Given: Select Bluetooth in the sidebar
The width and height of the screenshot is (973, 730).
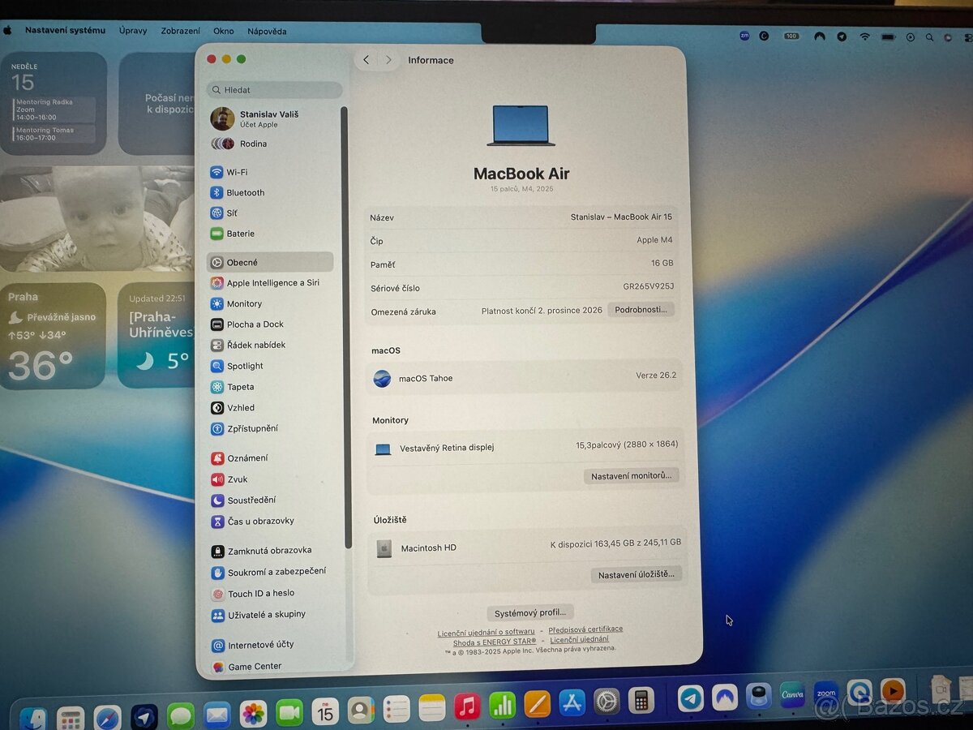Looking at the screenshot, I should coord(242,192).
